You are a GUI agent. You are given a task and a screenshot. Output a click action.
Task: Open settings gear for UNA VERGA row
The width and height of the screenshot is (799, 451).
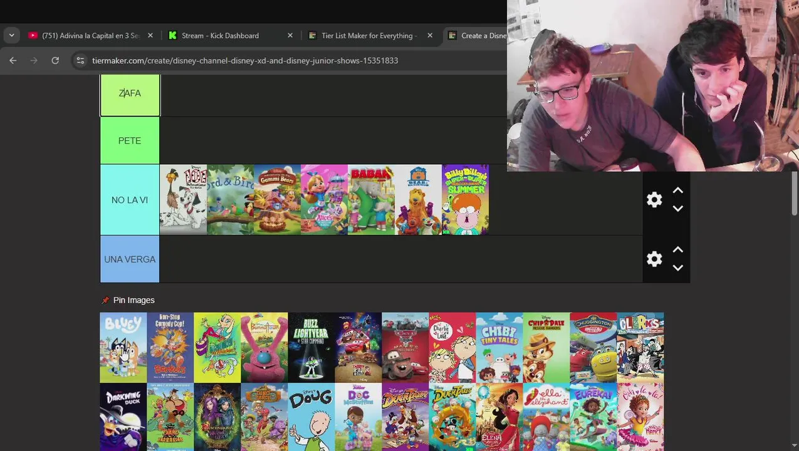coord(654,259)
